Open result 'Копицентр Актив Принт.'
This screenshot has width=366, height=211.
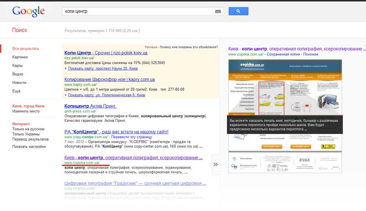(90, 106)
